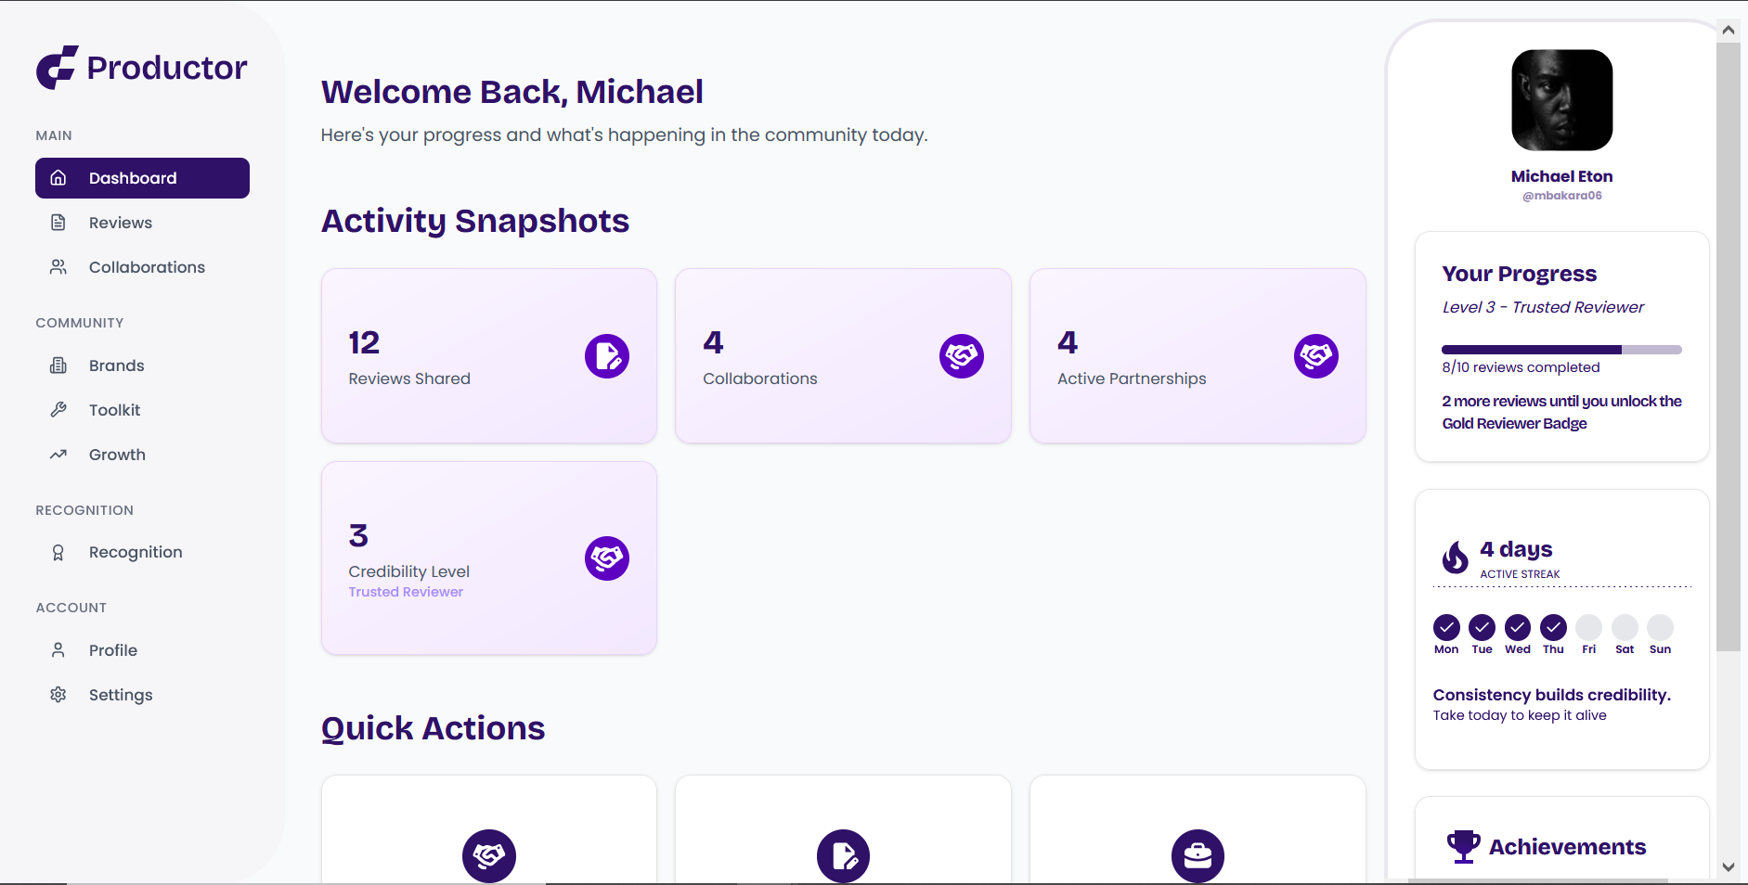Open the Reviews sidebar icon
Image resolution: width=1748 pixels, height=885 pixels.
58,222
